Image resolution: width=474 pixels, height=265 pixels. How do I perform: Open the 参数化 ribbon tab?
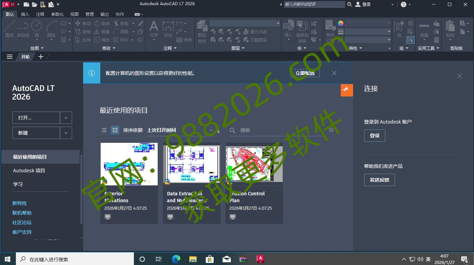(57, 14)
